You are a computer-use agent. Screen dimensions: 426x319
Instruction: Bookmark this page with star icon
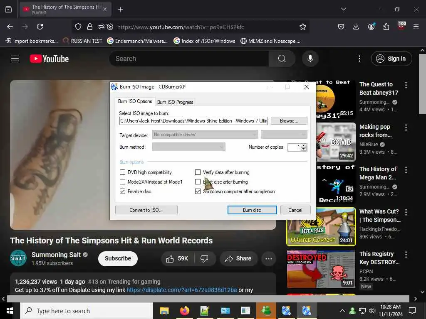303,27
